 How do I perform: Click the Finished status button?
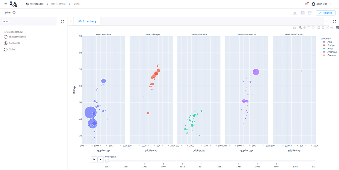tap(325, 13)
